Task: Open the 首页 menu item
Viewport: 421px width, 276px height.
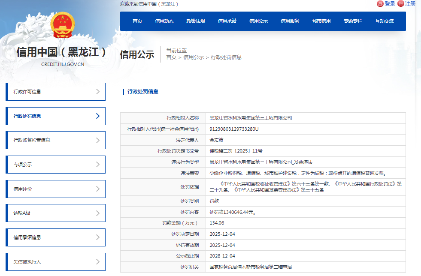Action: [x=137, y=21]
